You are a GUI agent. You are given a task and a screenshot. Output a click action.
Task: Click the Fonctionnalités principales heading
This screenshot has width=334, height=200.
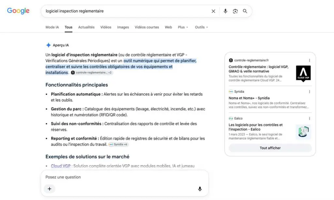click(x=77, y=85)
